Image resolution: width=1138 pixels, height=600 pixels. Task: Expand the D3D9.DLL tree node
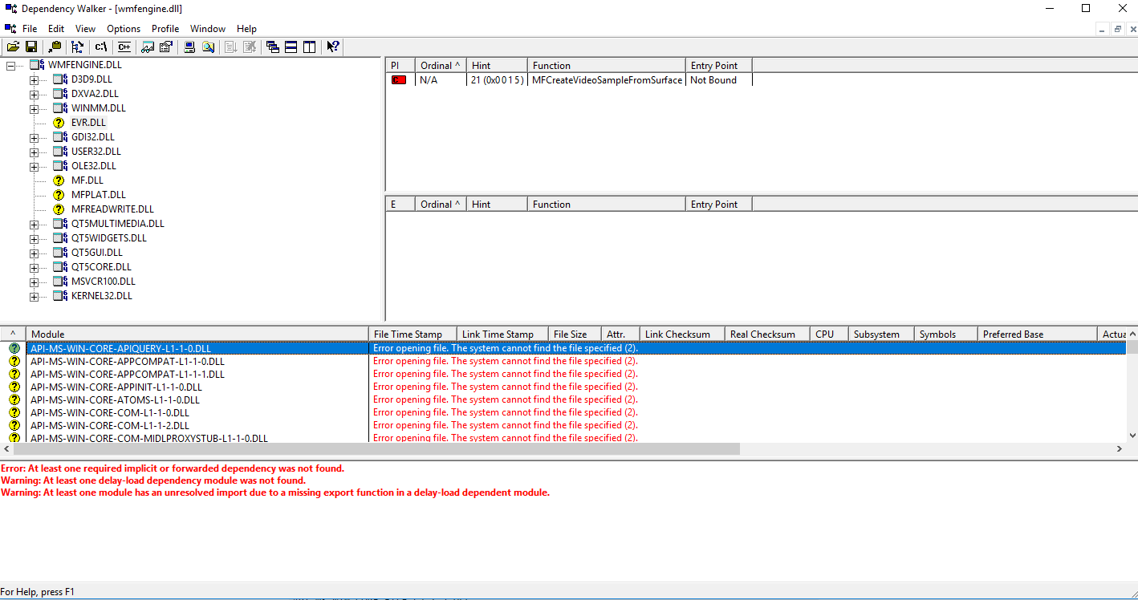tap(34, 80)
